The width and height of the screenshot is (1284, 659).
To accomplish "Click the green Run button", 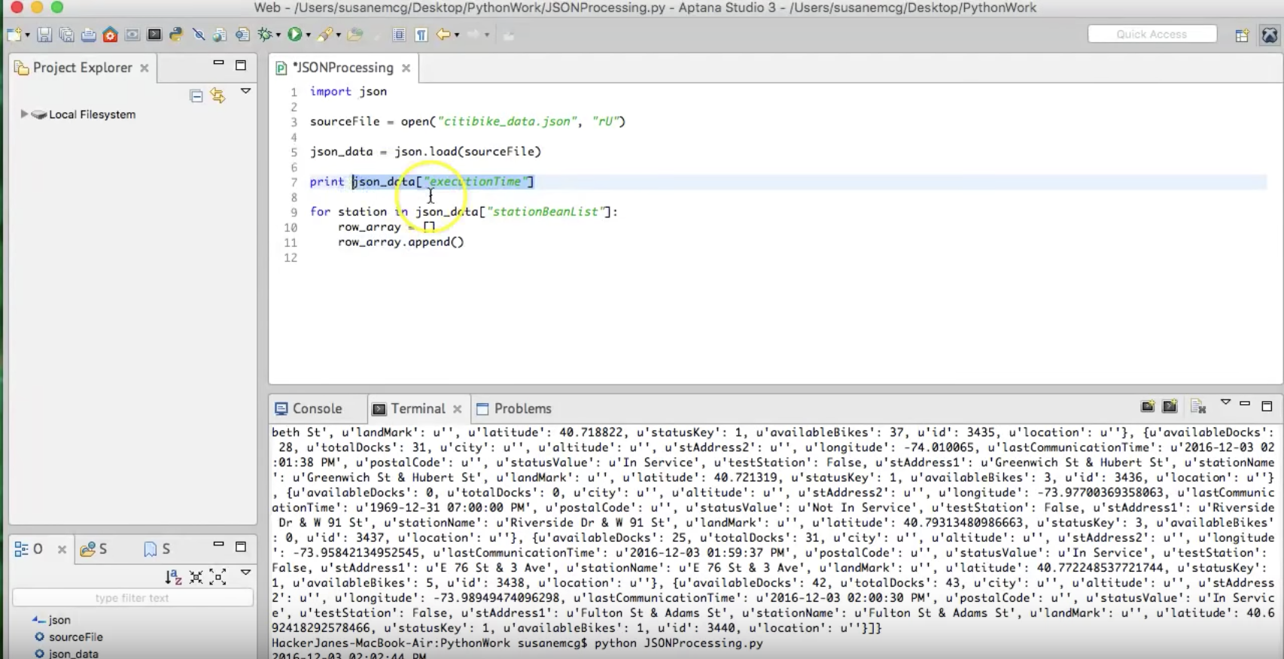I will point(294,35).
